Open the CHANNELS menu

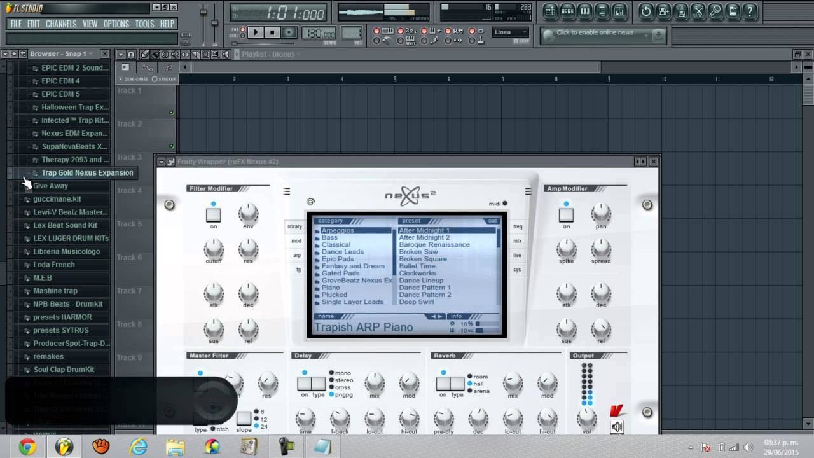61,24
